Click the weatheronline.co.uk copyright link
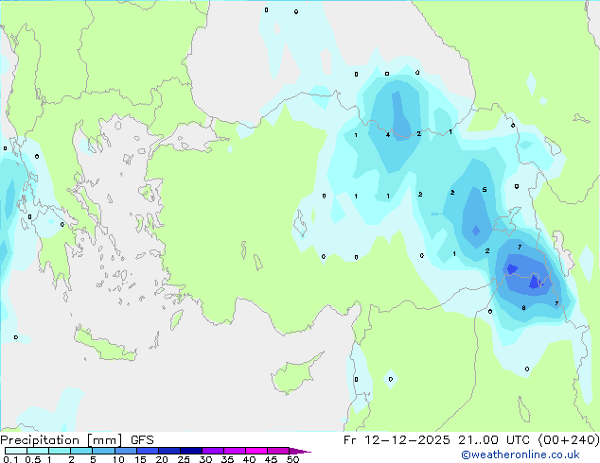Viewport: 600px width, 463px height. (521, 454)
